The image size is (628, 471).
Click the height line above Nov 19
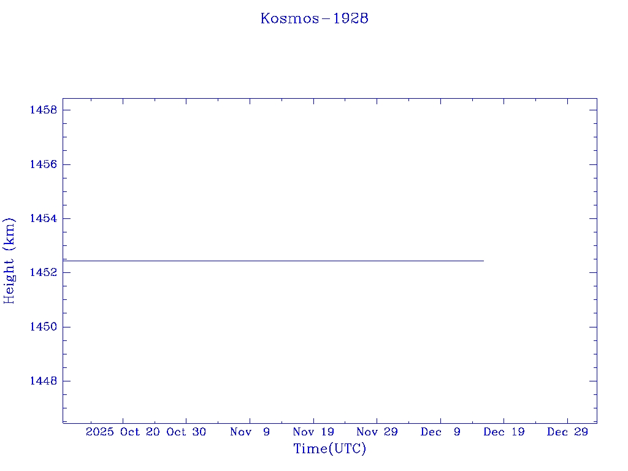coord(313,261)
